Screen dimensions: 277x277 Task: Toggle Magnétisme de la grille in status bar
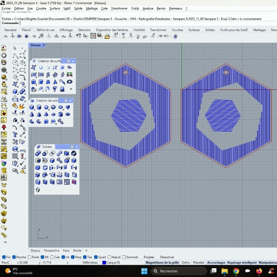click(x=162, y=262)
